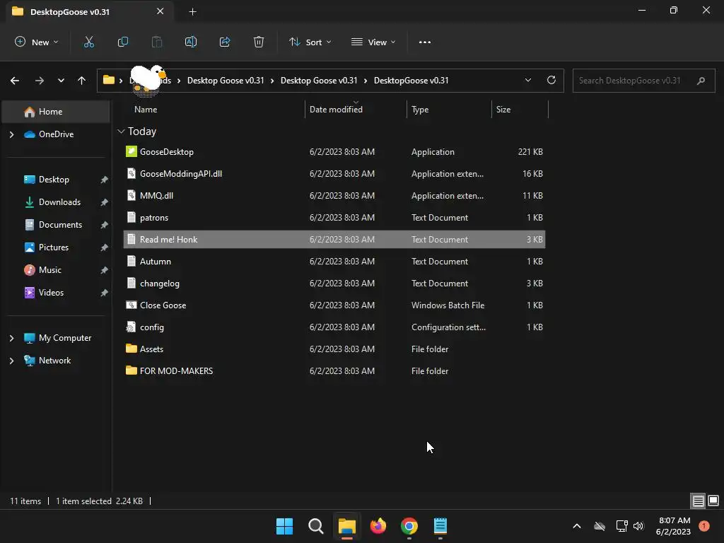Open taskbar Search
The width and height of the screenshot is (724, 543).
pyautogui.click(x=316, y=526)
